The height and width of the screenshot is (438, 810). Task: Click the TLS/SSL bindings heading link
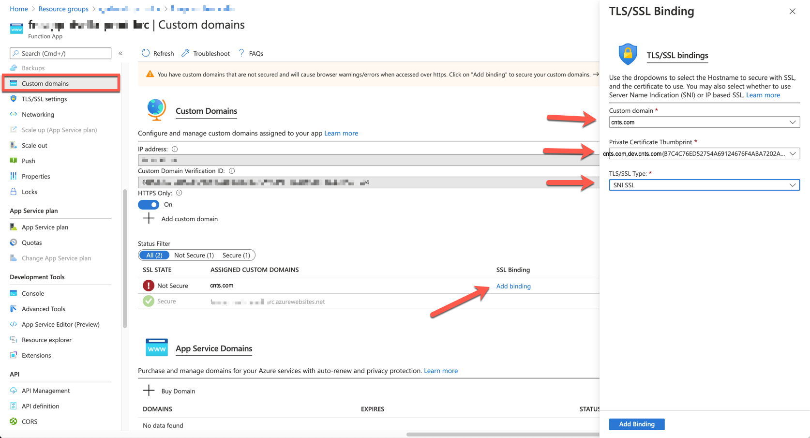pyautogui.click(x=677, y=55)
